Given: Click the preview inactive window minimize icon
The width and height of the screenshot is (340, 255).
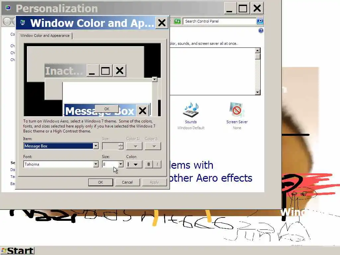Looking at the screenshot, I should pyautogui.click(x=92, y=71).
